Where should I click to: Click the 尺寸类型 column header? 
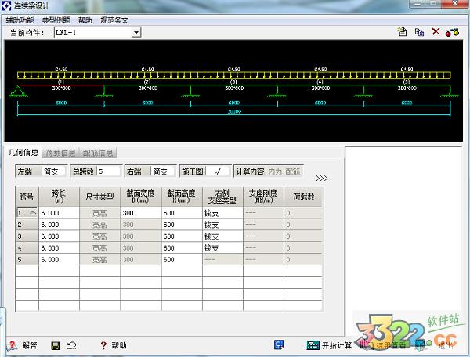click(99, 197)
